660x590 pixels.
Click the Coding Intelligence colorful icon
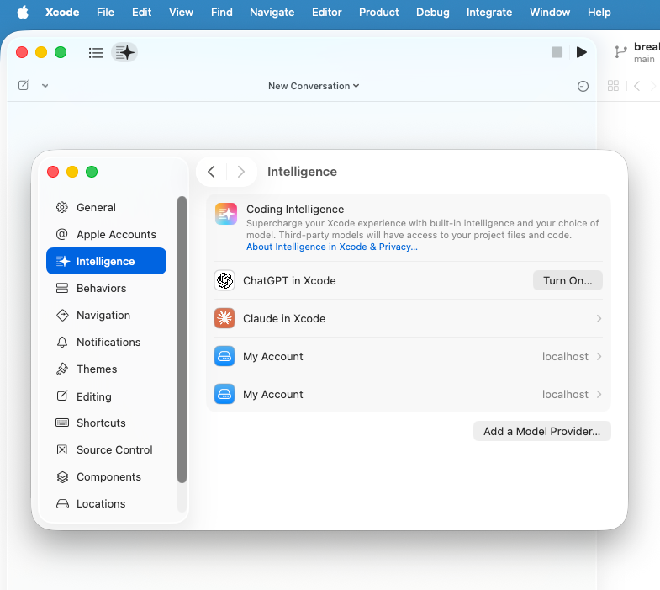tap(226, 214)
